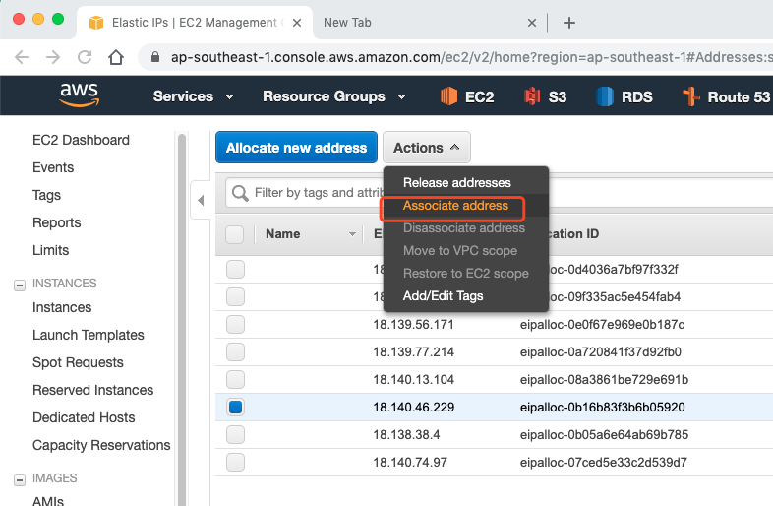Click the sidebar vertical scrollbar

tap(181, 319)
